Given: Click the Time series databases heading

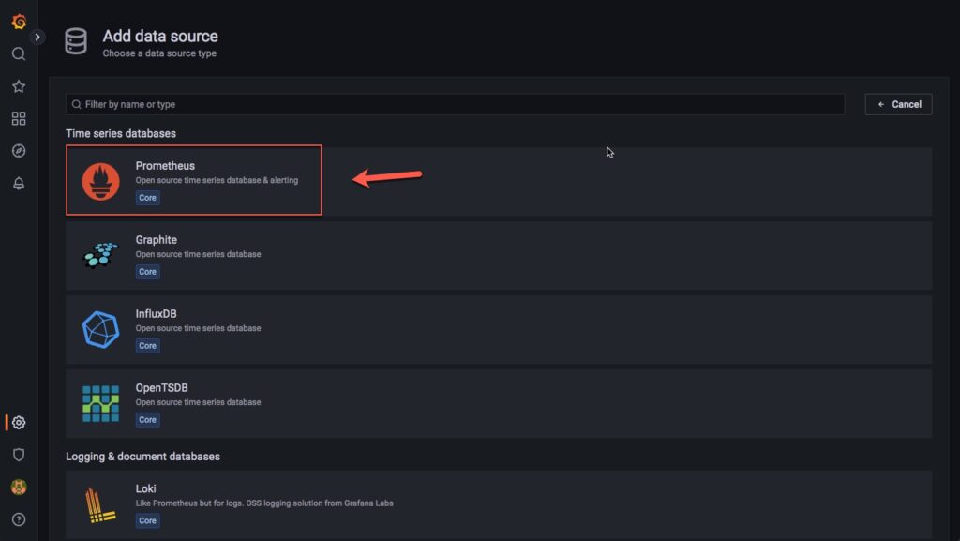Looking at the screenshot, I should point(121,133).
